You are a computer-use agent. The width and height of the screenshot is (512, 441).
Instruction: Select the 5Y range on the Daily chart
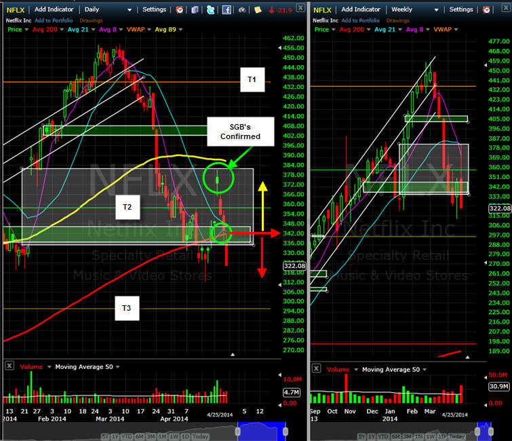pos(105,436)
